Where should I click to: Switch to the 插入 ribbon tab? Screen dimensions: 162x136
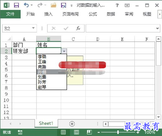48,14
